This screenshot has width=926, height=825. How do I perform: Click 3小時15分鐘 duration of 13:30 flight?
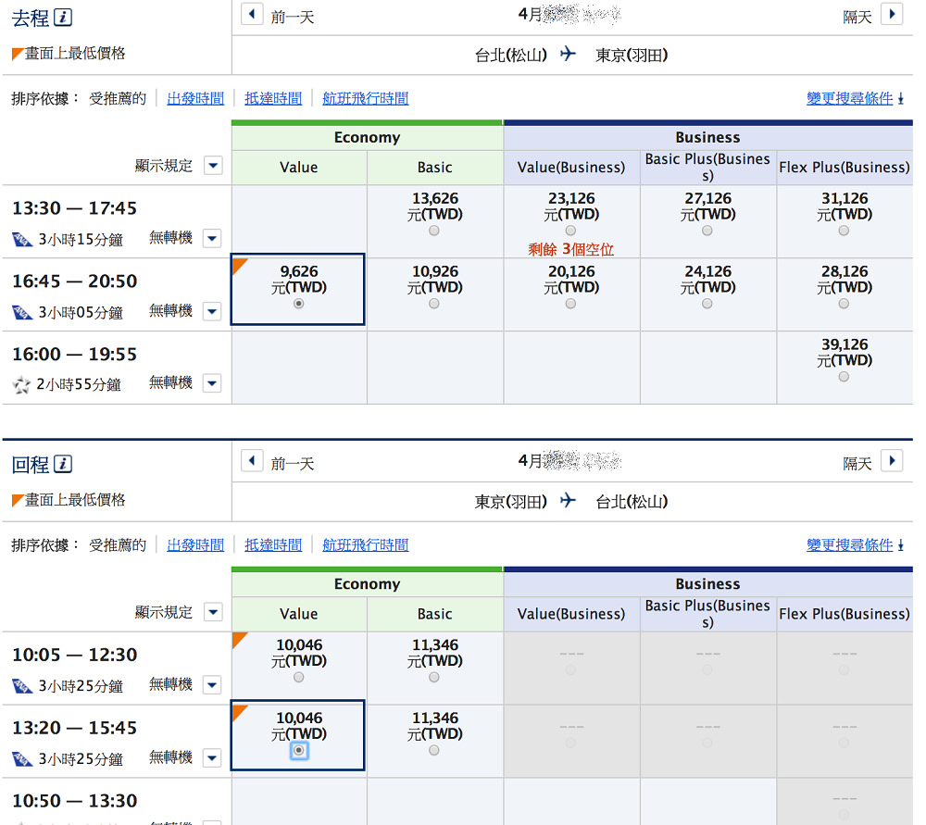[x=81, y=240]
